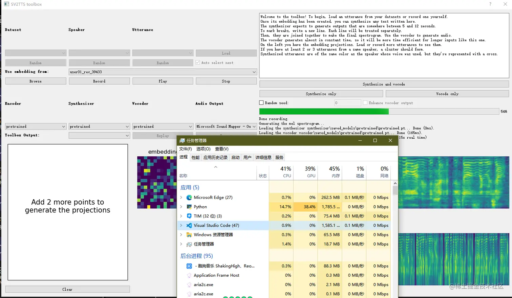This screenshot has height=298, width=512.
Task: Expand the Windows 资源管理器 process group
Action: click(182, 235)
